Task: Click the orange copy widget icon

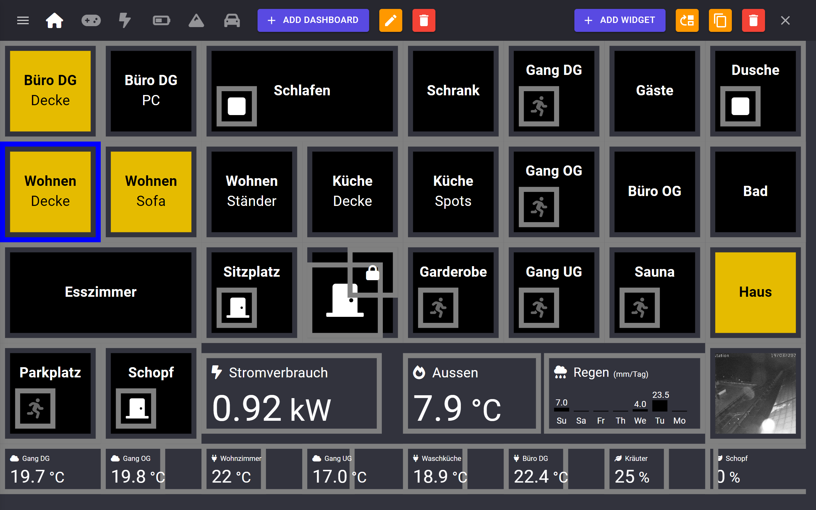Action: click(x=720, y=20)
